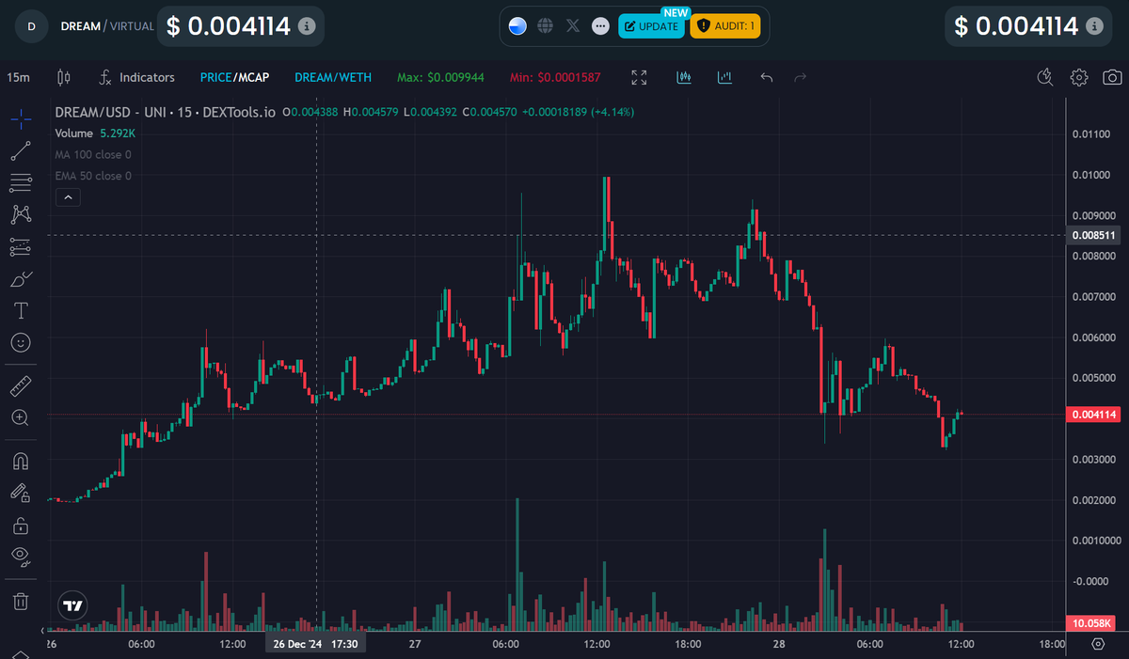Click the bar chart with line icon

[724, 77]
